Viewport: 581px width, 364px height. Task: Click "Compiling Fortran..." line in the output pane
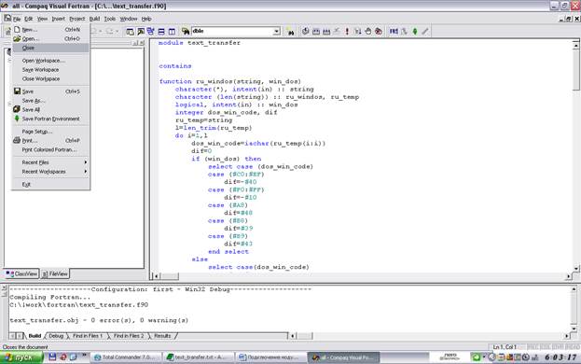[x=50, y=297]
